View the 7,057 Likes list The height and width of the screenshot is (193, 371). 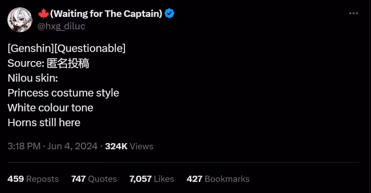[152, 179]
